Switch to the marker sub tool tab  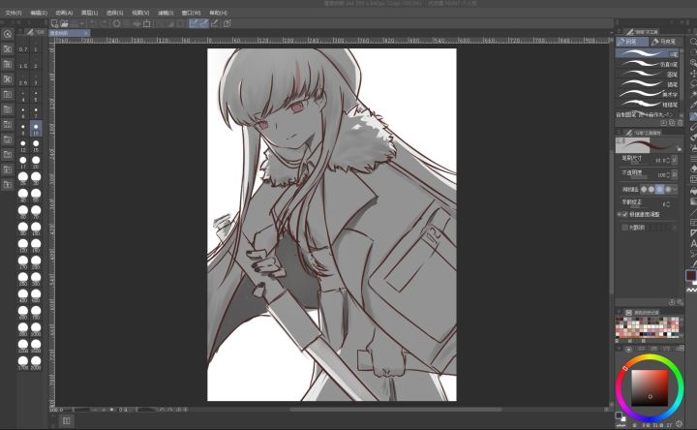click(x=664, y=42)
